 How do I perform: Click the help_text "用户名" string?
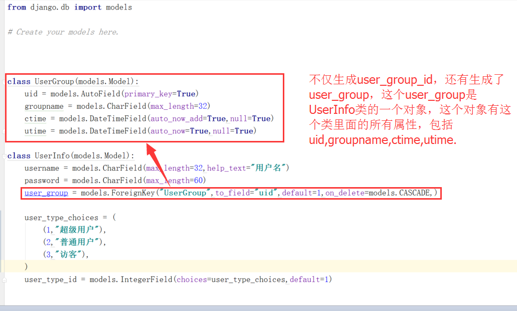(x=270, y=168)
